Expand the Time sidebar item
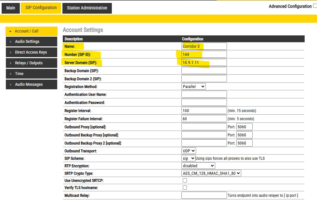 pyautogui.click(x=32, y=74)
